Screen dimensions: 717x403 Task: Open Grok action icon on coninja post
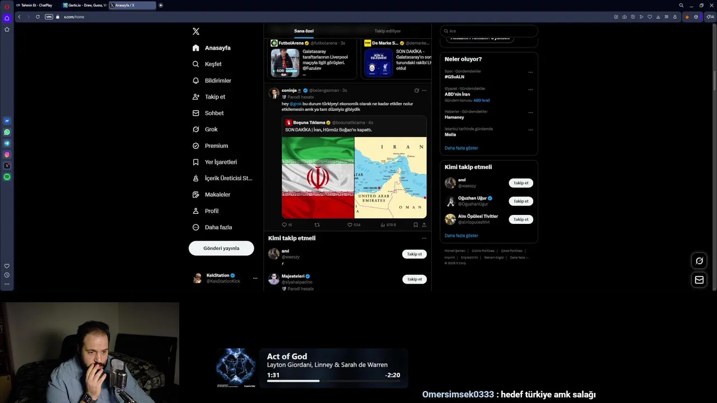point(416,90)
